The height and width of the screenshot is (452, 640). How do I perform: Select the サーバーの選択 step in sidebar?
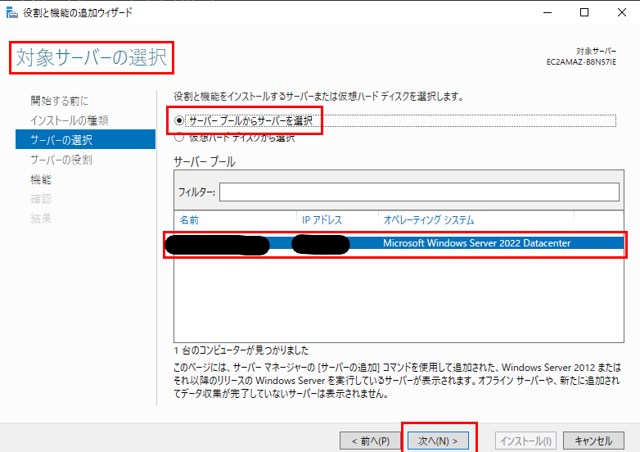click(x=61, y=140)
